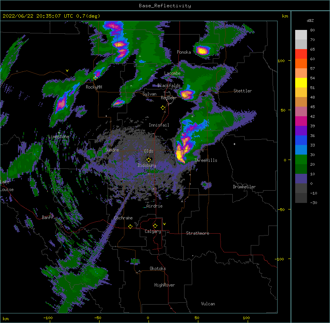Select the Ponoka city label

[184, 52]
